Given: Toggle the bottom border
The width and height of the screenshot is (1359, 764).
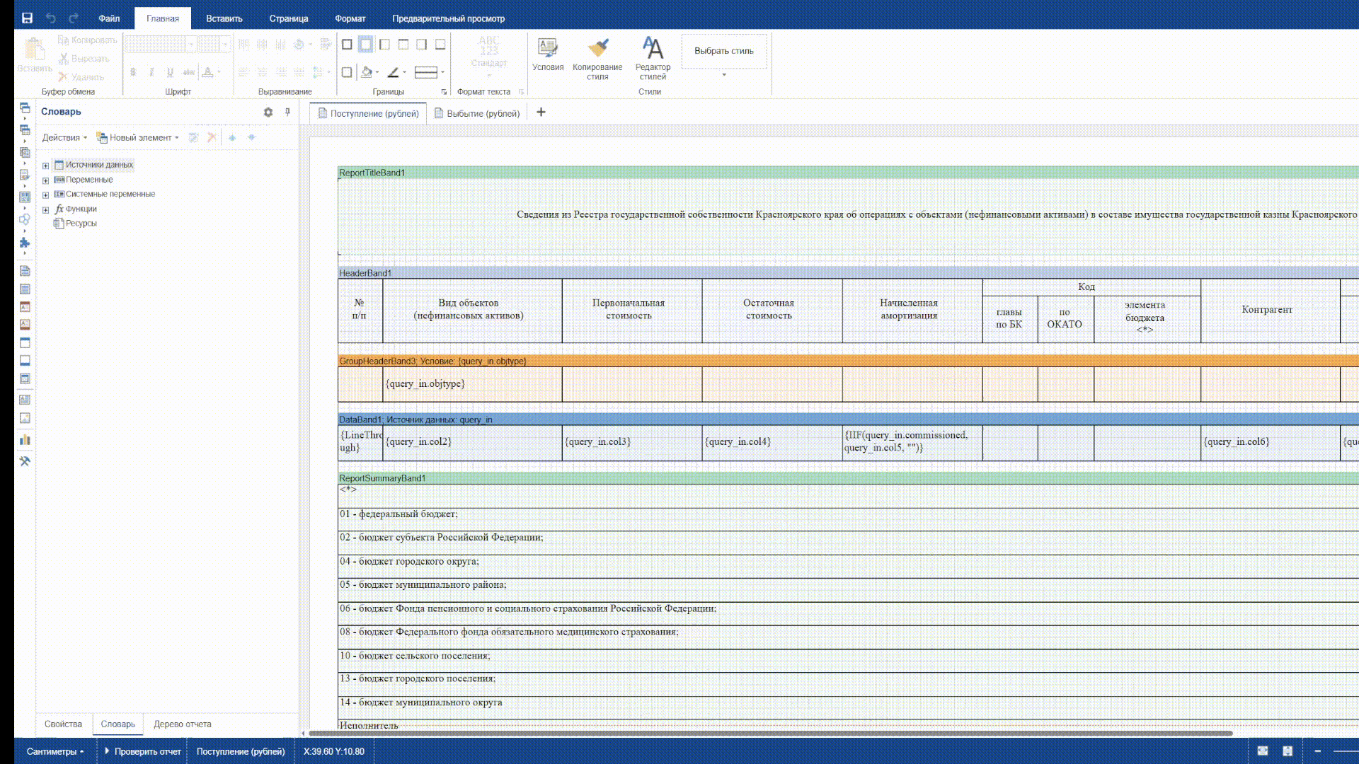Looking at the screenshot, I should click(x=440, y=45).
